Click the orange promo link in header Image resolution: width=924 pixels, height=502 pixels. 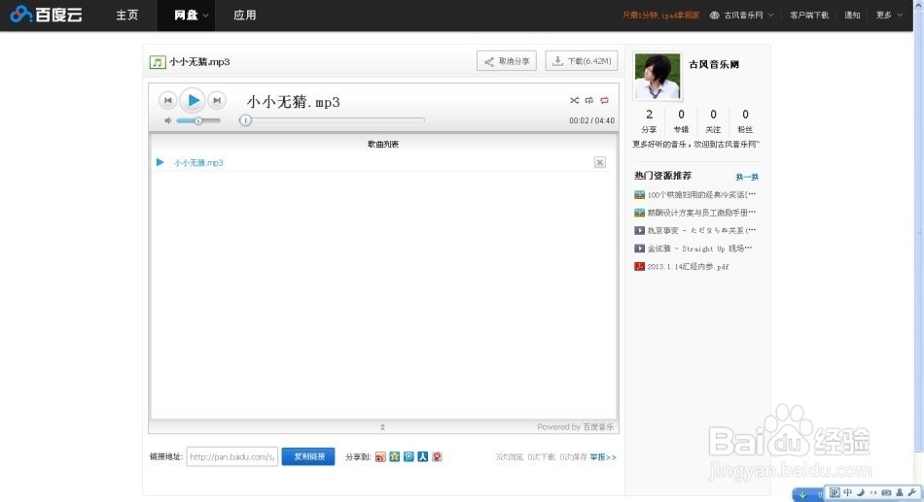pyautogui.click(x=661, y=16)
